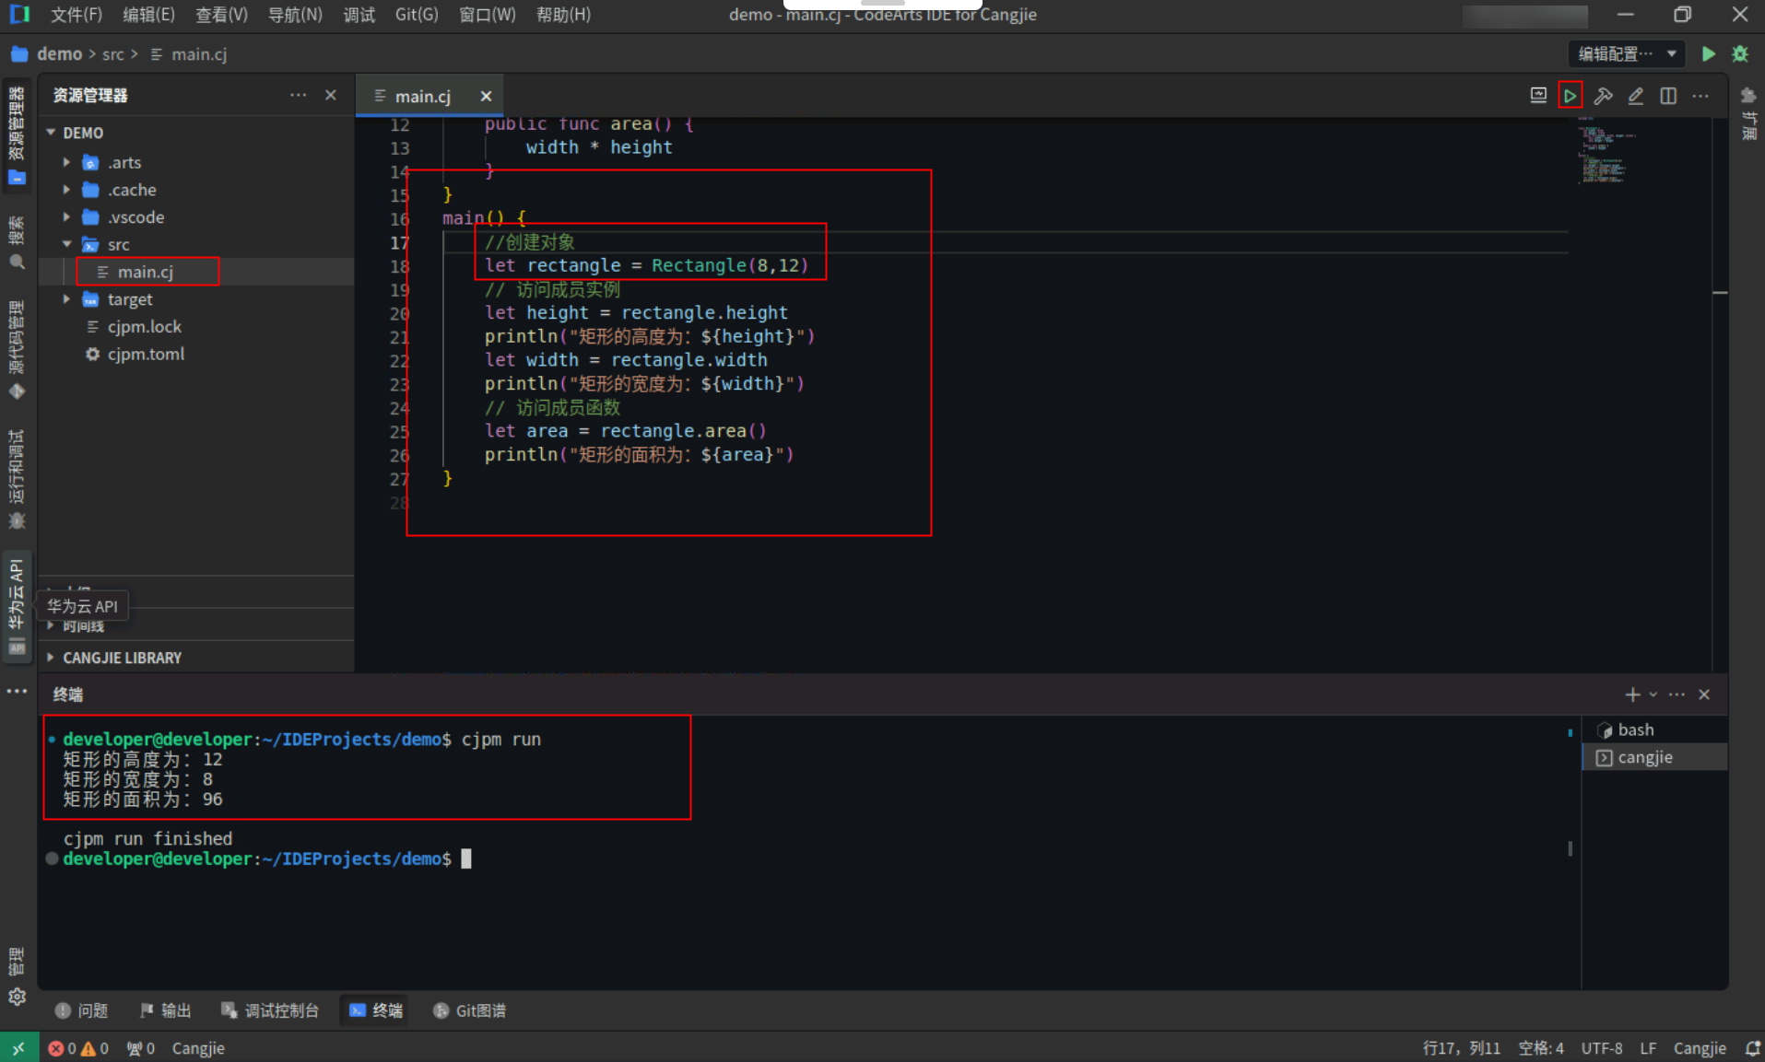Viewport: 1765px width, 1062px height.
Task: Open the editor more actions ellipsis
Action: coord(1700,96)
